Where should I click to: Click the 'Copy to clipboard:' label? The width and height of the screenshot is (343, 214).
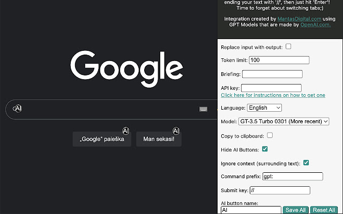(242, 136)
